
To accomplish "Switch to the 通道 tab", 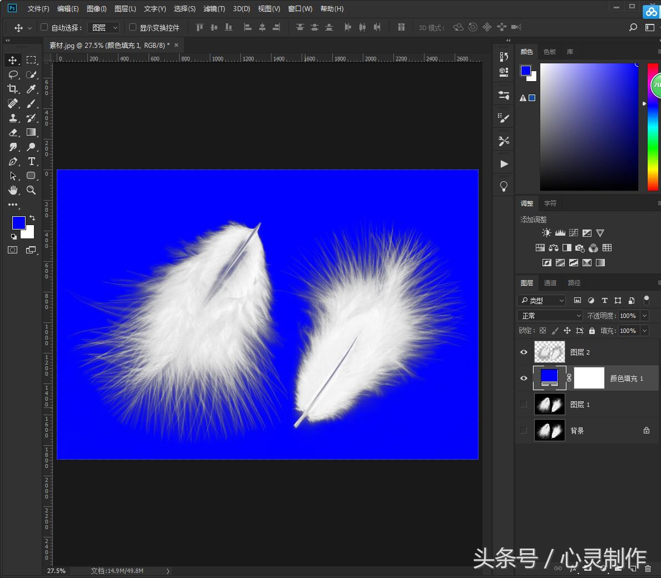I will 550,283.
